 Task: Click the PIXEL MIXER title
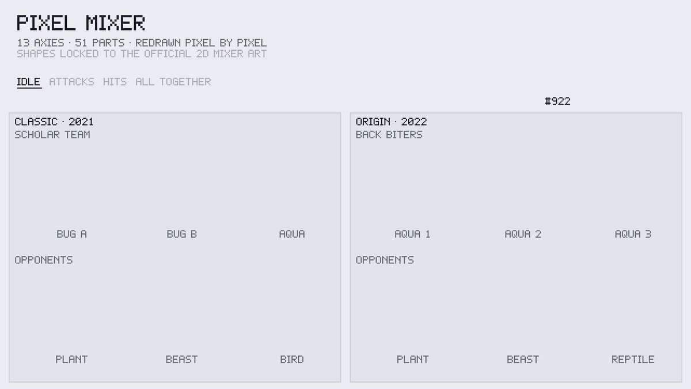coord(81,23)
